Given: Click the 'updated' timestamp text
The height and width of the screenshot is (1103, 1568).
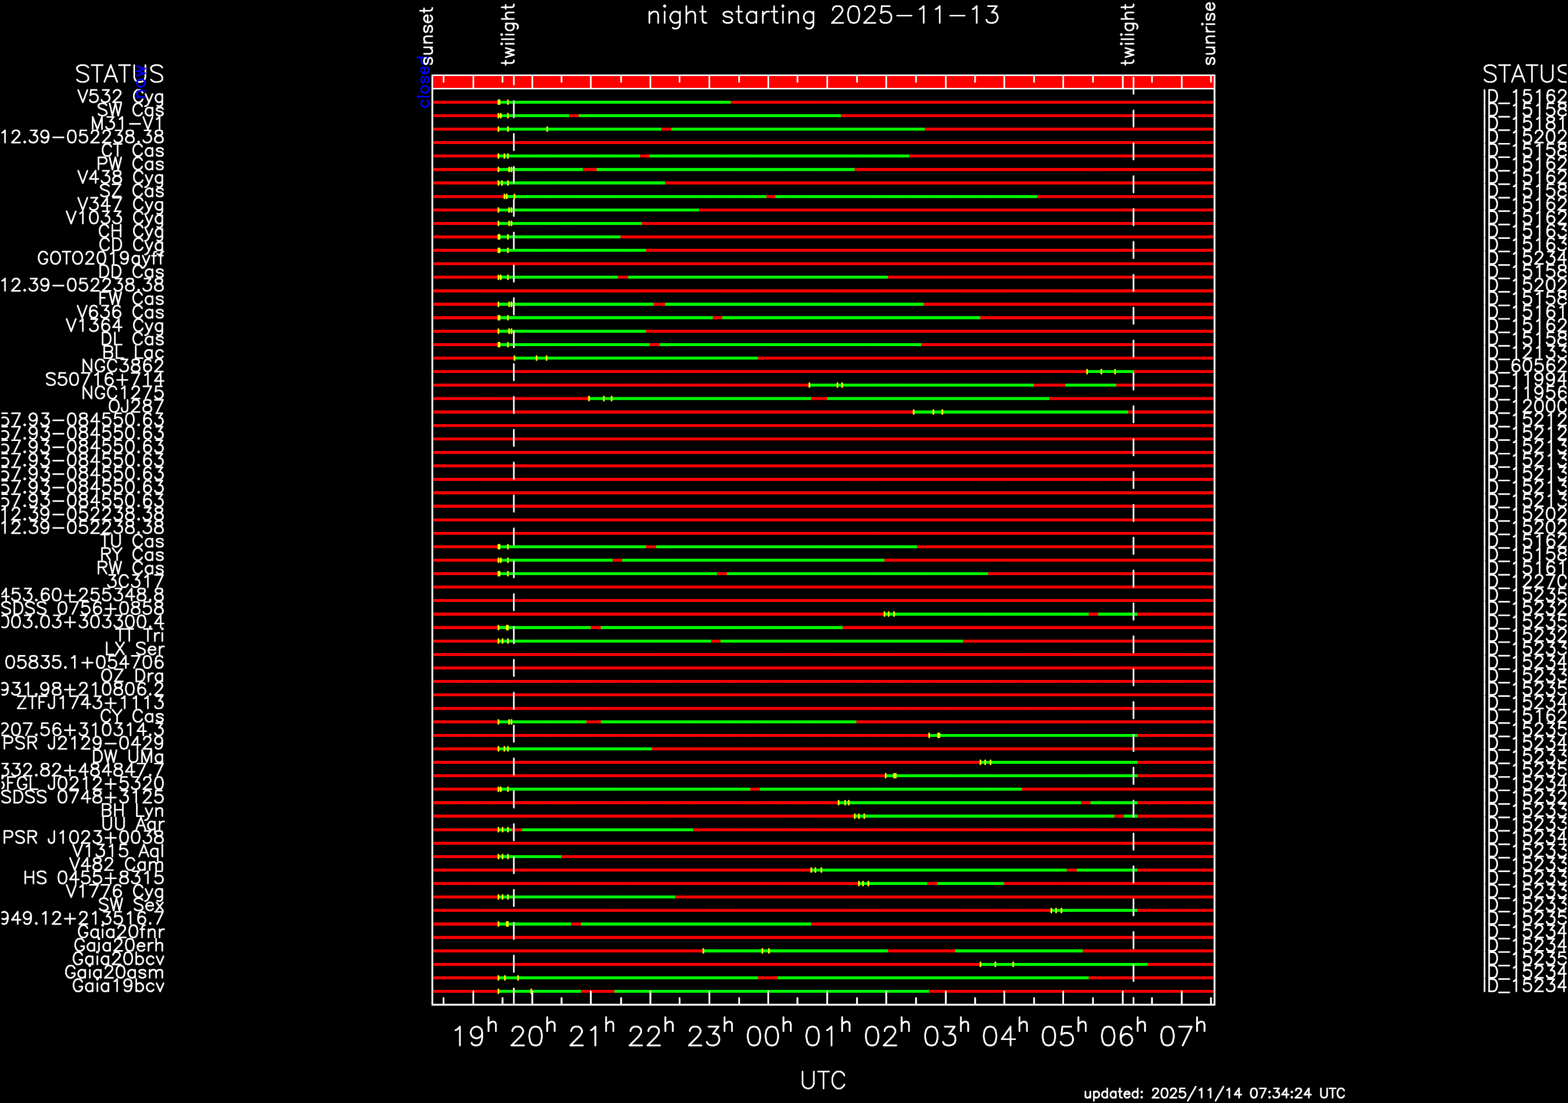Looking at the screenshot, I should pos(1214,1094).
